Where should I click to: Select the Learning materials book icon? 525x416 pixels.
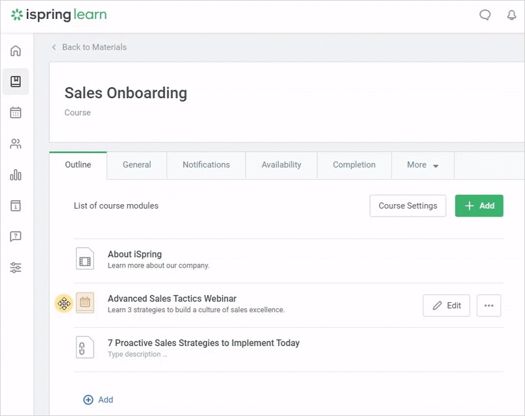click(x=16, y=82)
